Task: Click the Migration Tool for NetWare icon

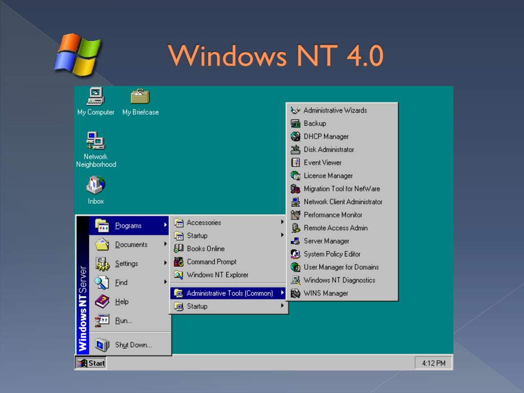Action: (x=295, y=188)
